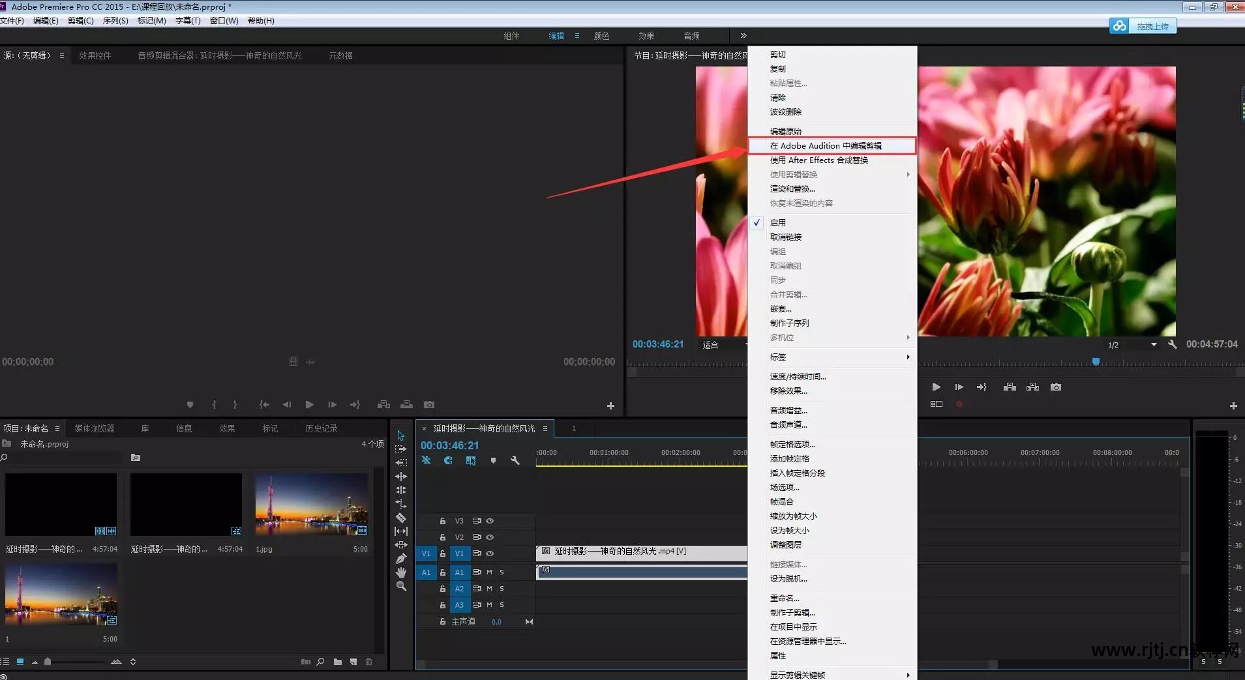1245x680 pixels.
Task: Toggle nest-sequence insert mode in timeline
Action: 426,460
